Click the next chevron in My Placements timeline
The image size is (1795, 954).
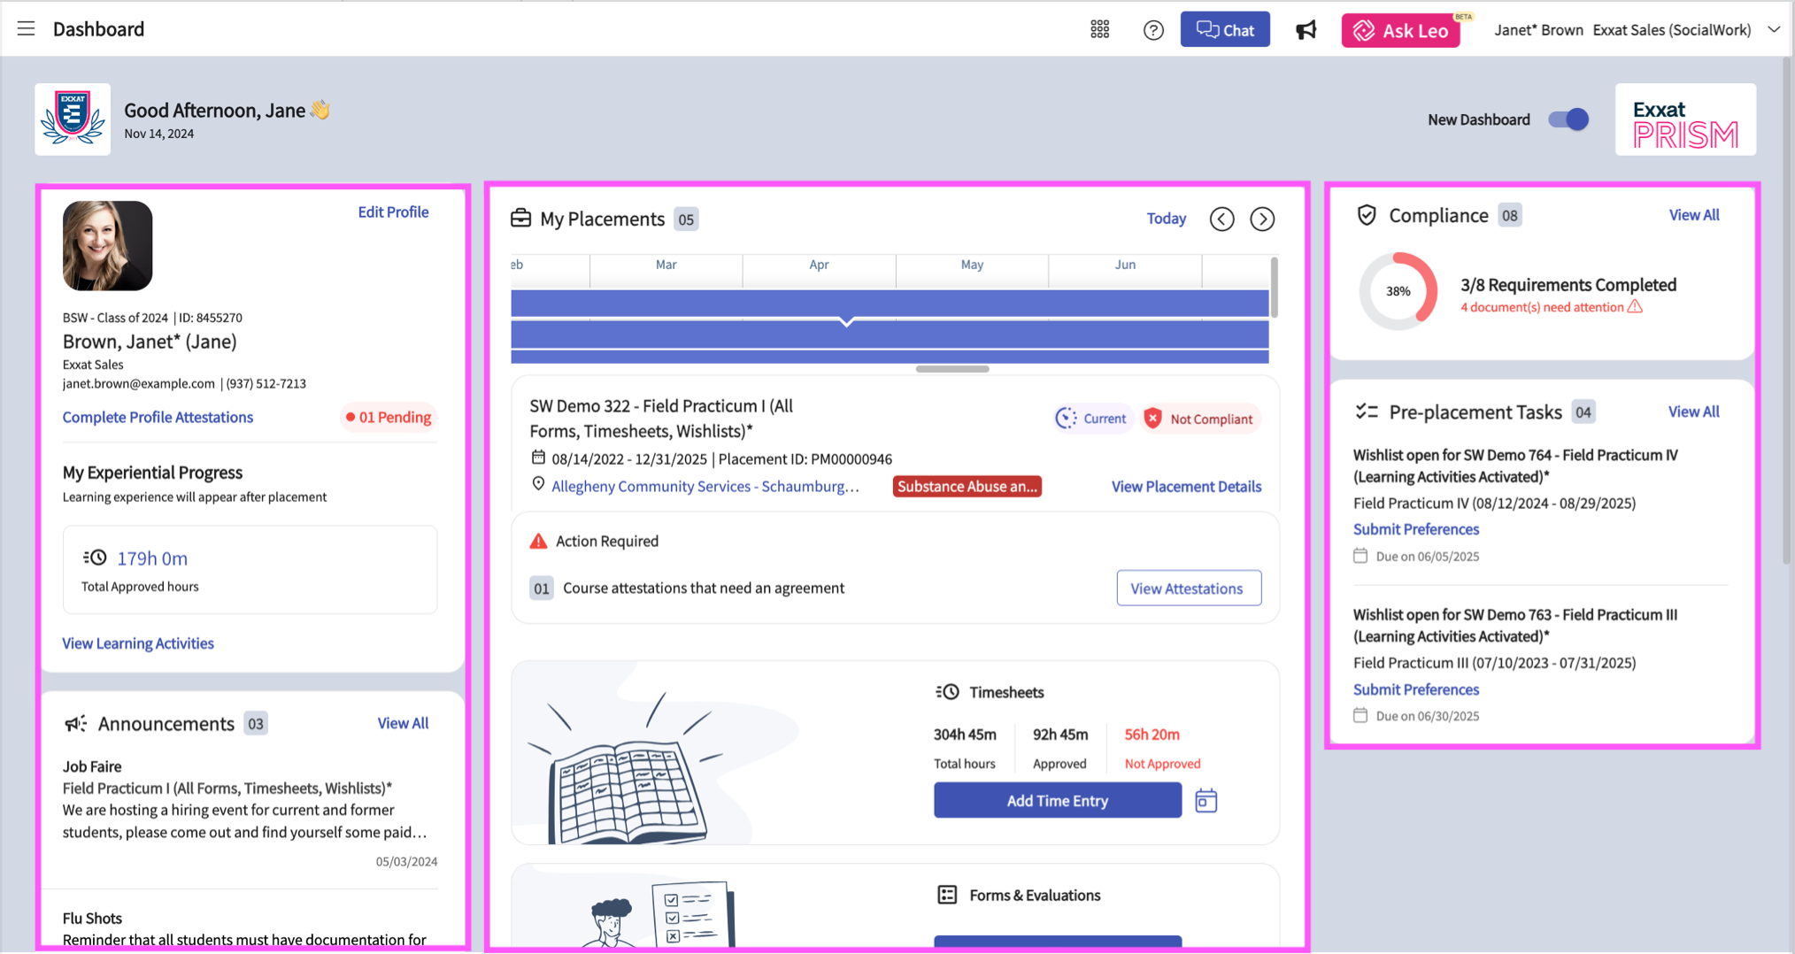pos(1262,219)
